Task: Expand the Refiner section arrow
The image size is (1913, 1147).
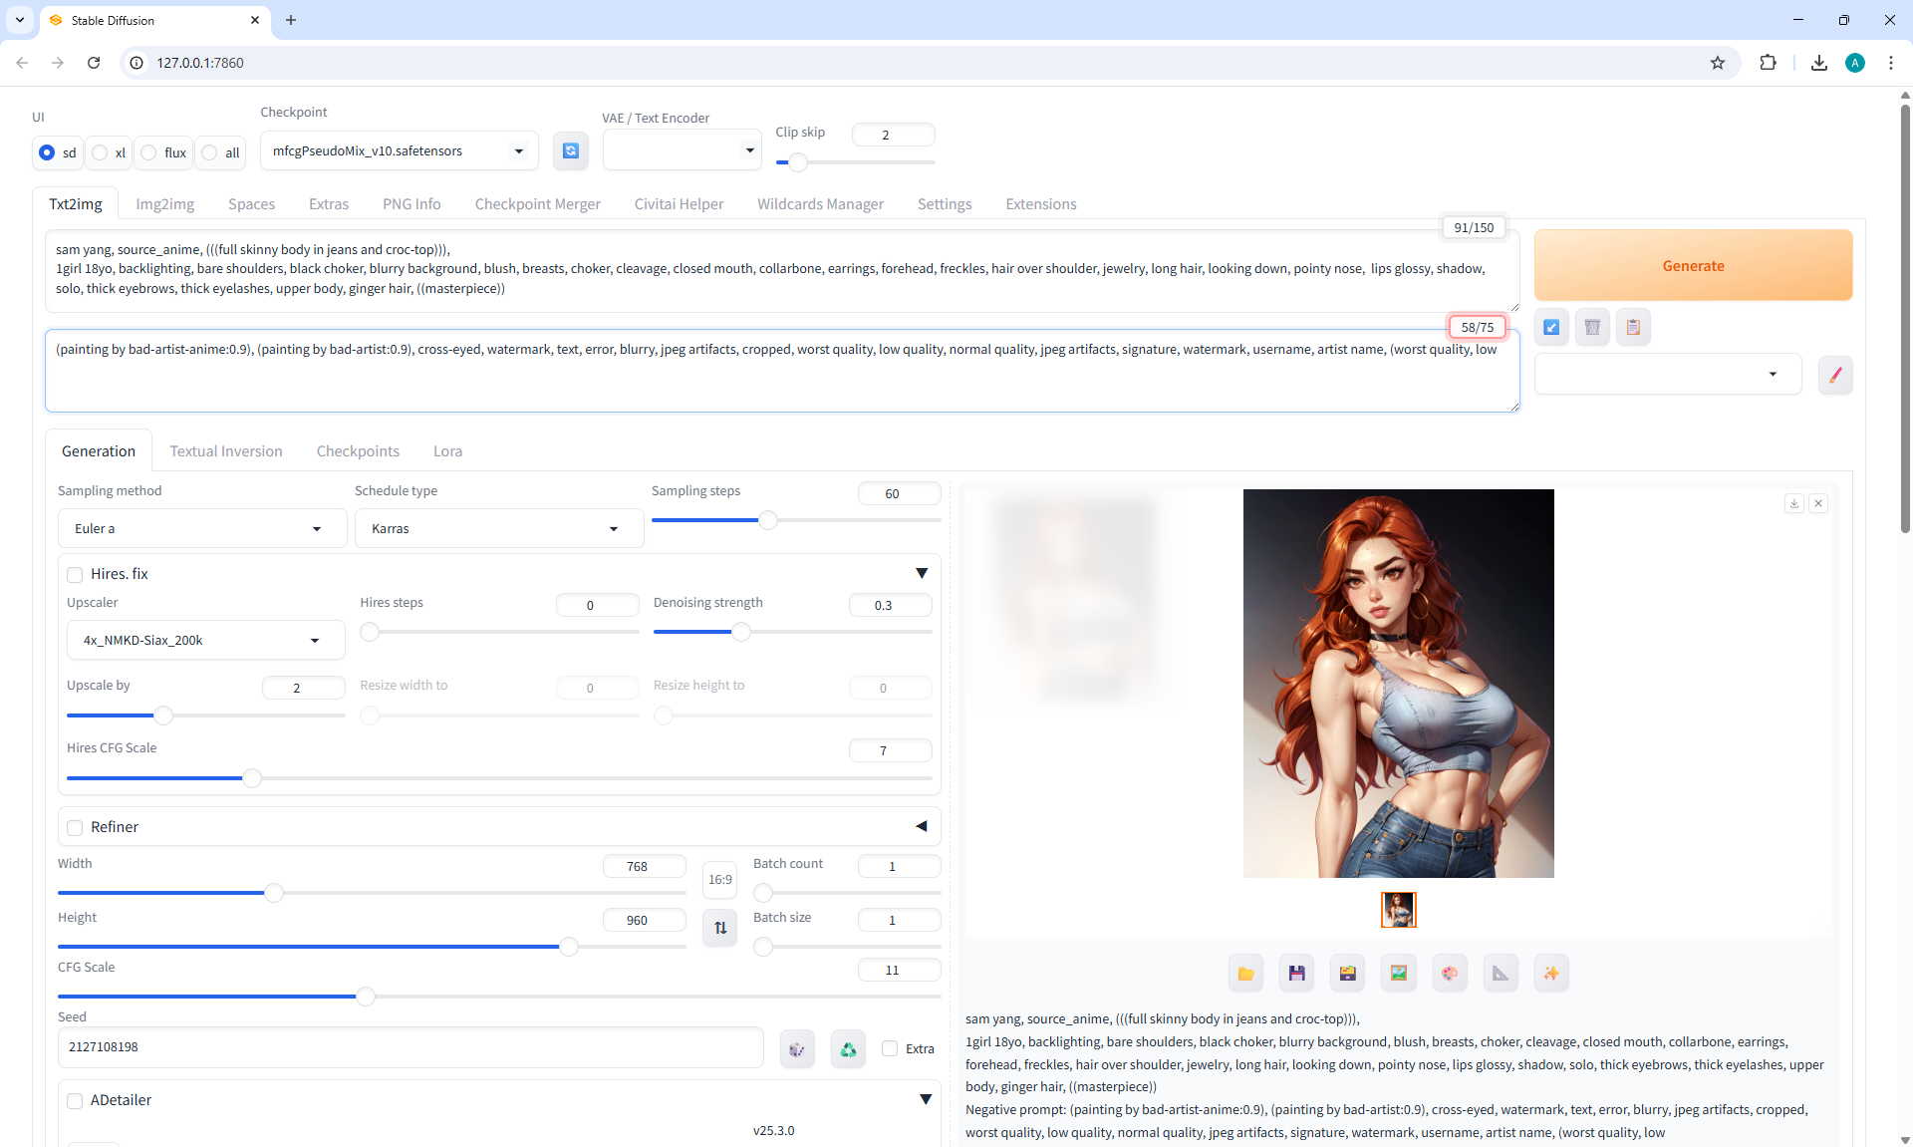Action: click(921, 826)
